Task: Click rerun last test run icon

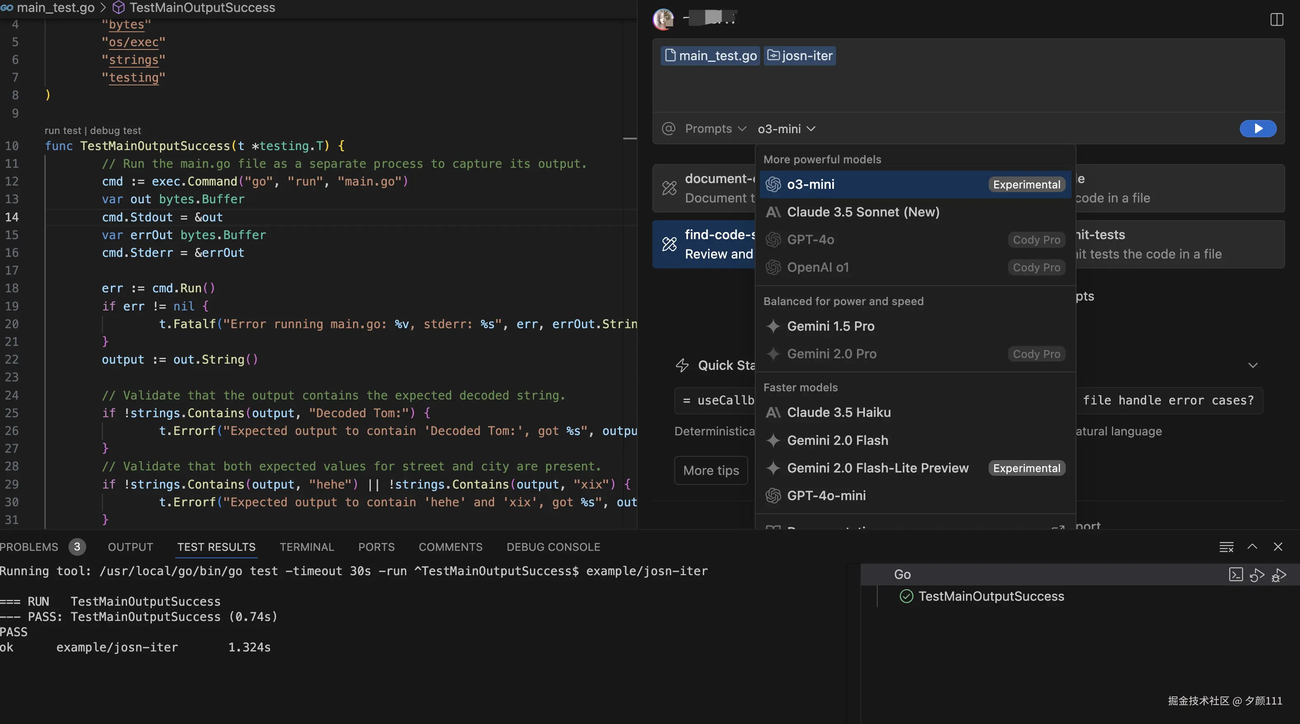Action: (1257, 575)
